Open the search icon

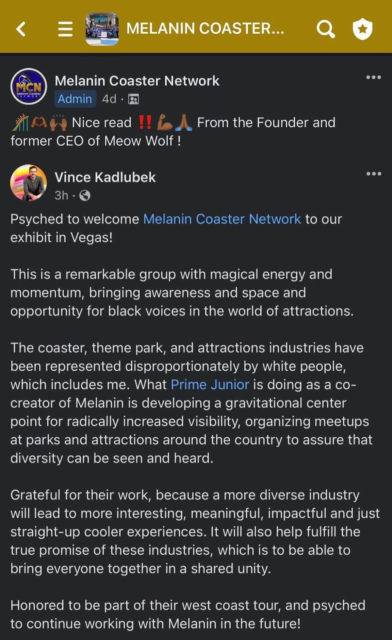tap(326, 28)
